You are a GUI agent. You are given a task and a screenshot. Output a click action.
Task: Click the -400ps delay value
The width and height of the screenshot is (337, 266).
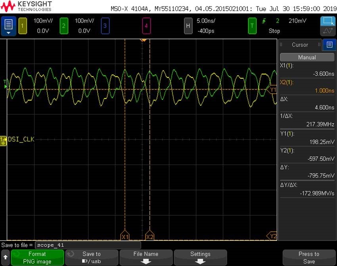(206, 31)
